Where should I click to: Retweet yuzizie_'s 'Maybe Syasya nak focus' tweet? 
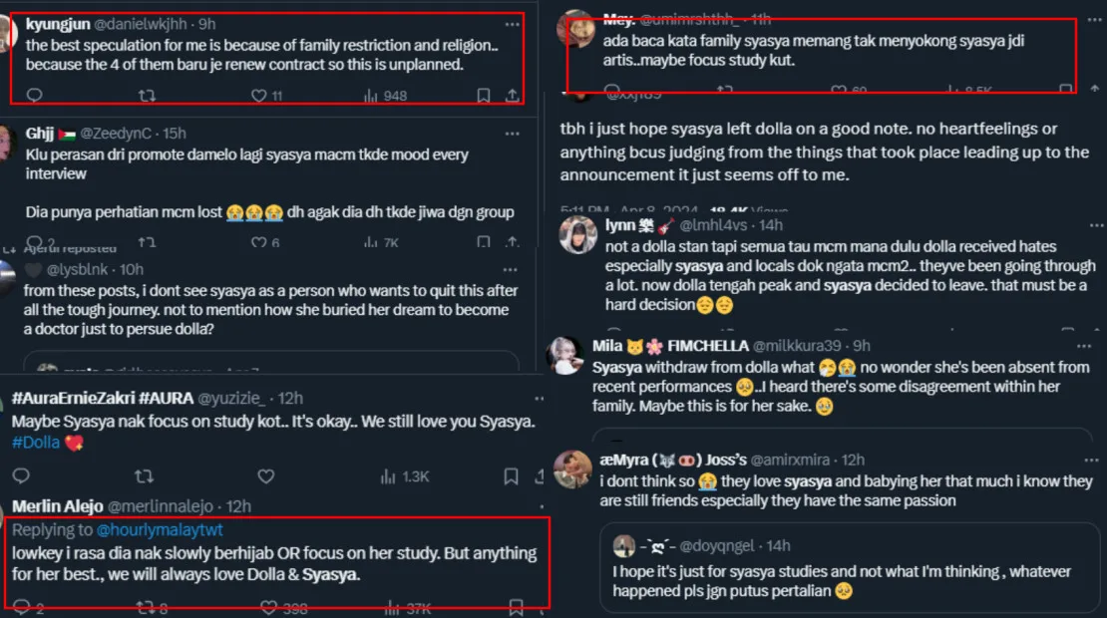click(146, 476)
